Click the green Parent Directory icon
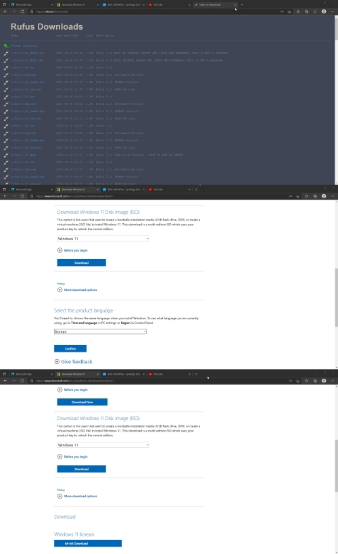Screen dimensions: 338x554 pos(6,45)
